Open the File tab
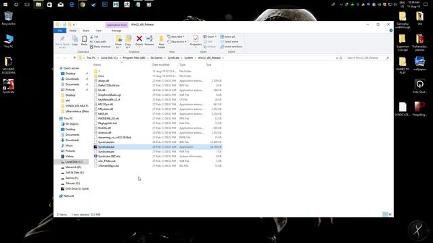 click(60, 30)
